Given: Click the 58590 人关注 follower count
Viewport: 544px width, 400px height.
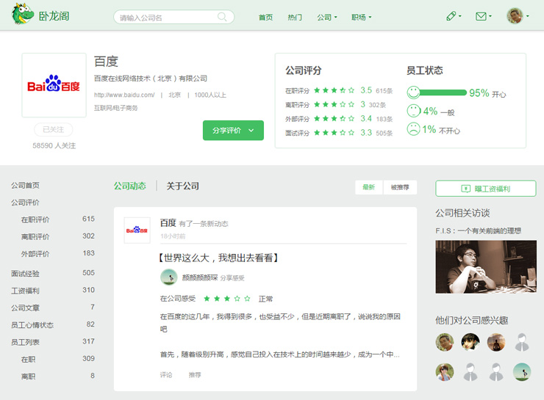Looking at the screenshot, I should pyautogui.click(x=54, y=145).
